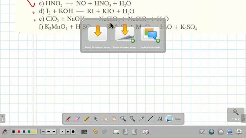
Task: Set thin line width
Action: [43, 132]
